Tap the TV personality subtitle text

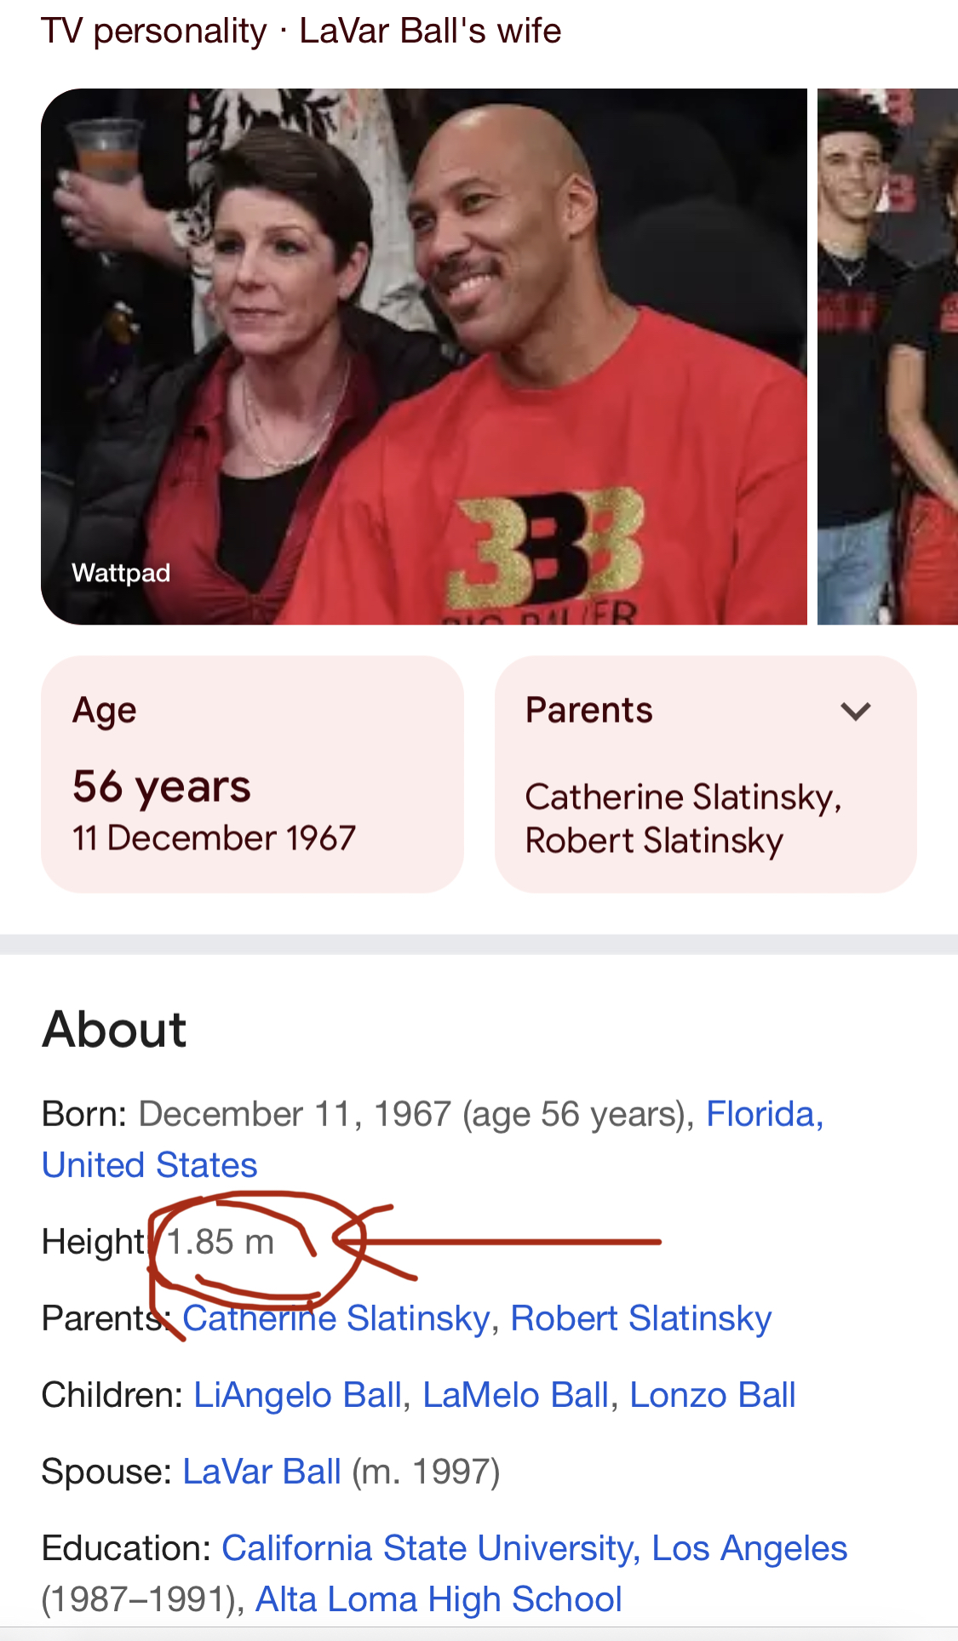click(x=154, y=31)
